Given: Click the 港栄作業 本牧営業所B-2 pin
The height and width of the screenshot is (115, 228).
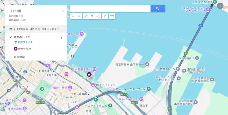Looking at the screenshot, I should [196, 102].
